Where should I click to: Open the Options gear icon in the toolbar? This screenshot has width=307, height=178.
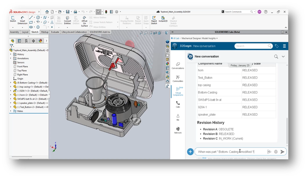[x=117, y=12]
